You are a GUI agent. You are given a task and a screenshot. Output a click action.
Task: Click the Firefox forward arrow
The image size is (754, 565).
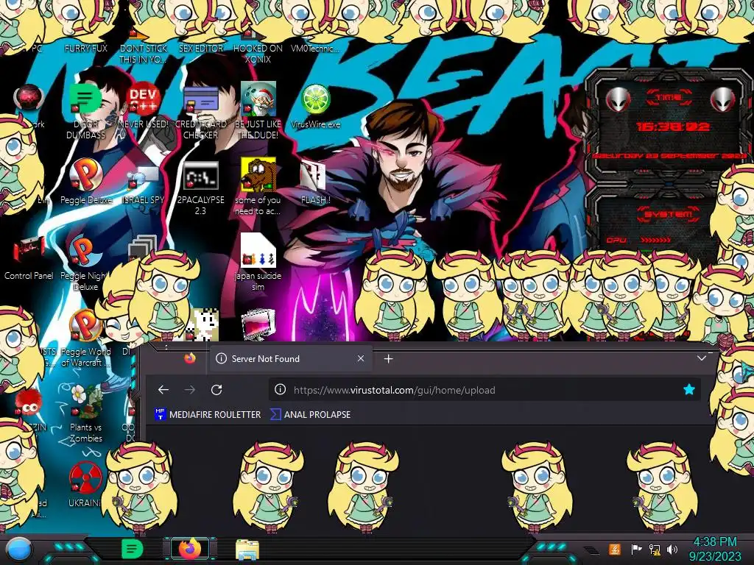click(190, 390)
